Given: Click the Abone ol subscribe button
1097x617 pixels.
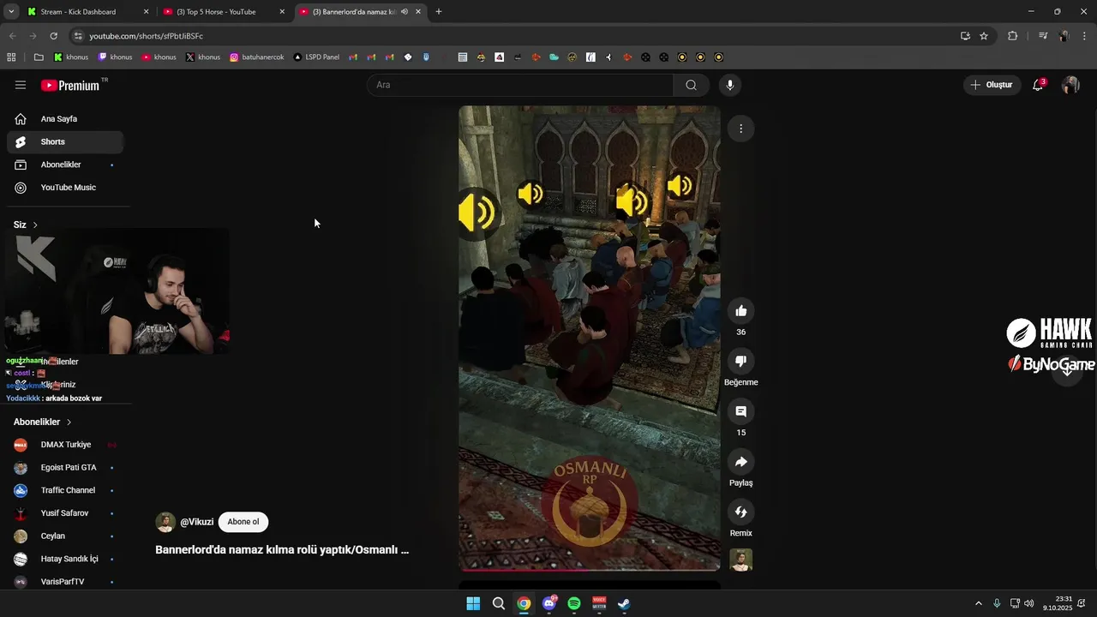Looking at the screenshot, I should pos(243,522).
